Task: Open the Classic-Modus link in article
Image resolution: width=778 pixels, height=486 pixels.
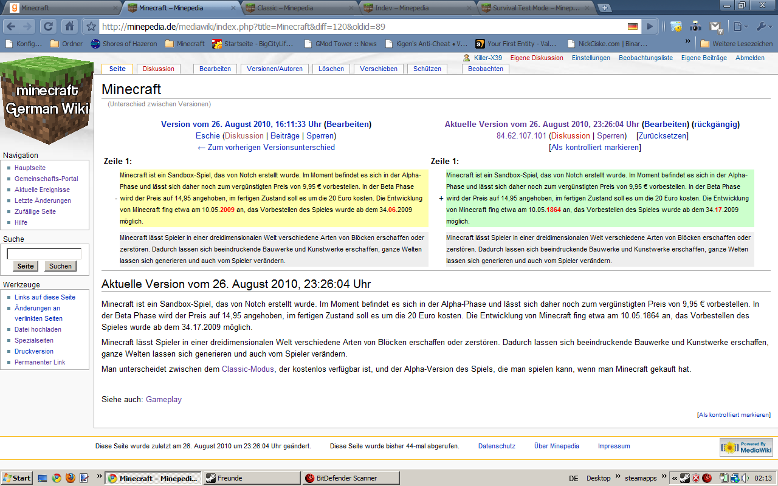Action: point(248,369)
